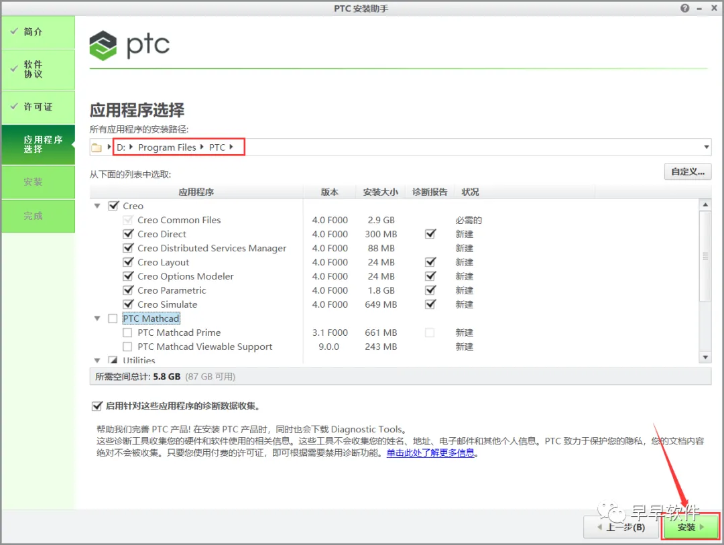Toggle diagnostic report for Creo Layout
Image resolution: width=724 pixels, height=545 pixels.
pyautogui.click(x=430, y=262)
